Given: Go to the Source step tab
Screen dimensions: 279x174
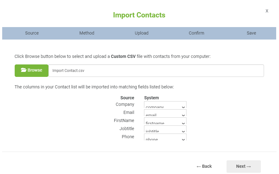Looking at the screenshot, I should [32, 33].
